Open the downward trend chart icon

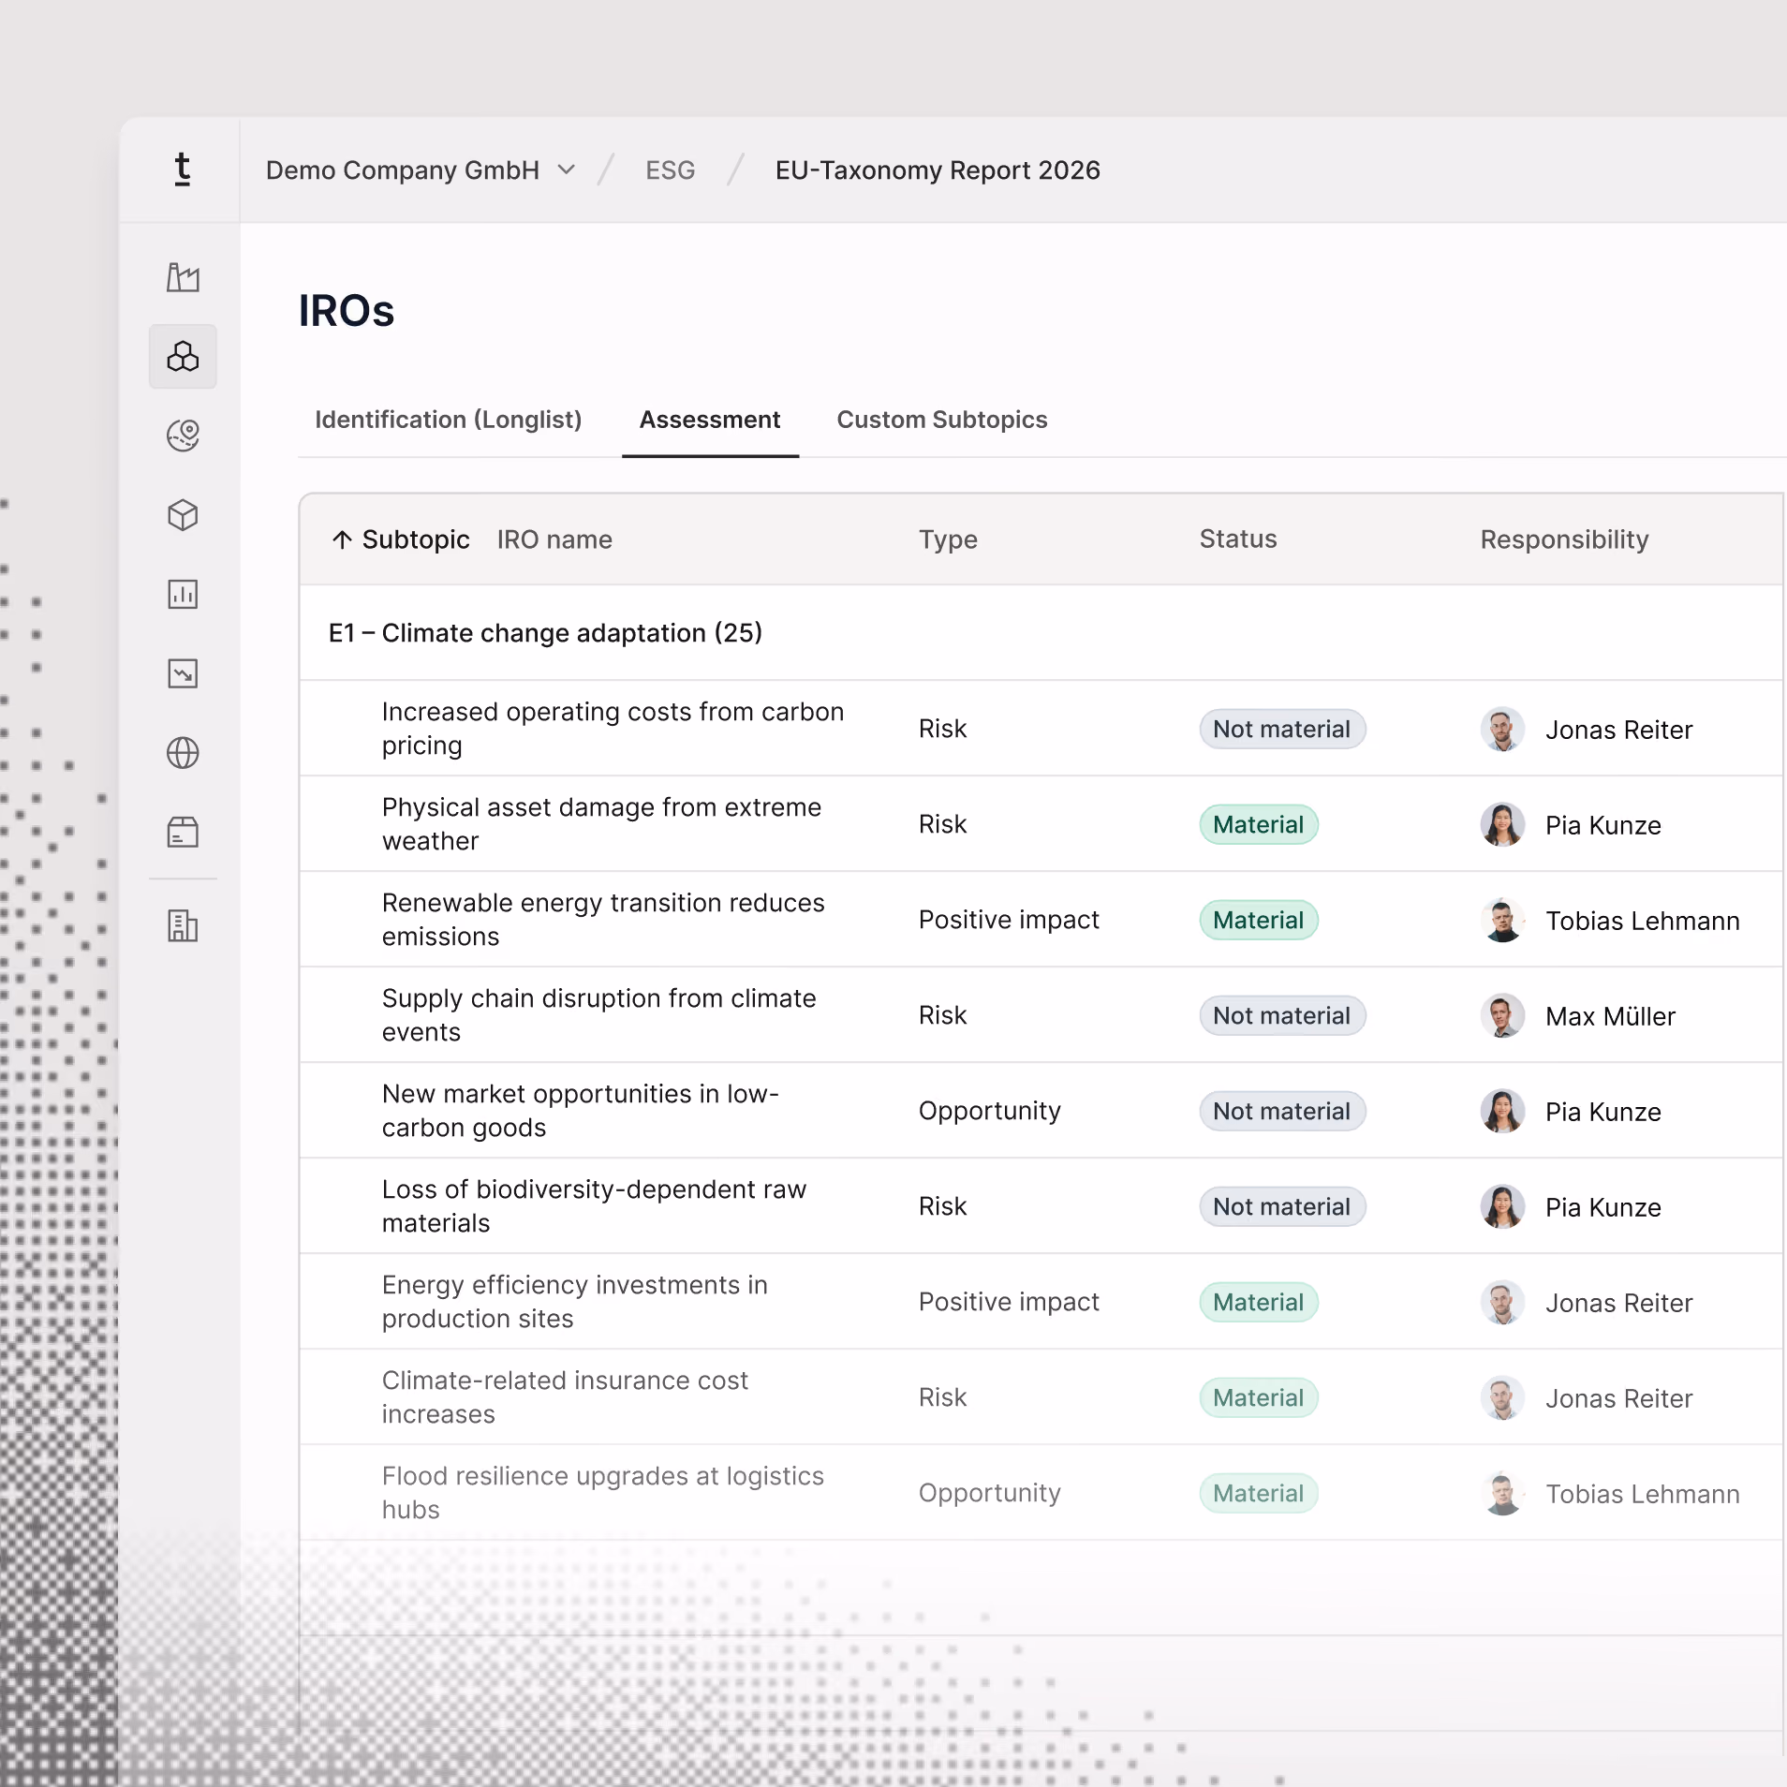[x=183, y=673]
